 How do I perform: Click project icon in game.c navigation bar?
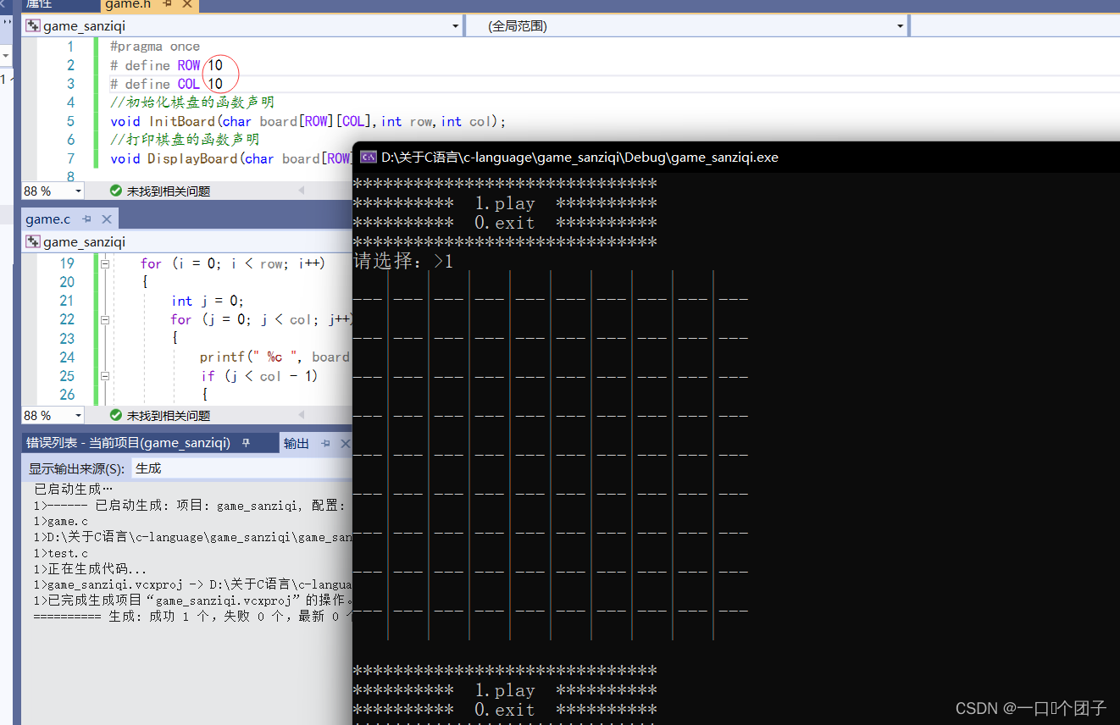pyautogui.click(x=33, y=242)
